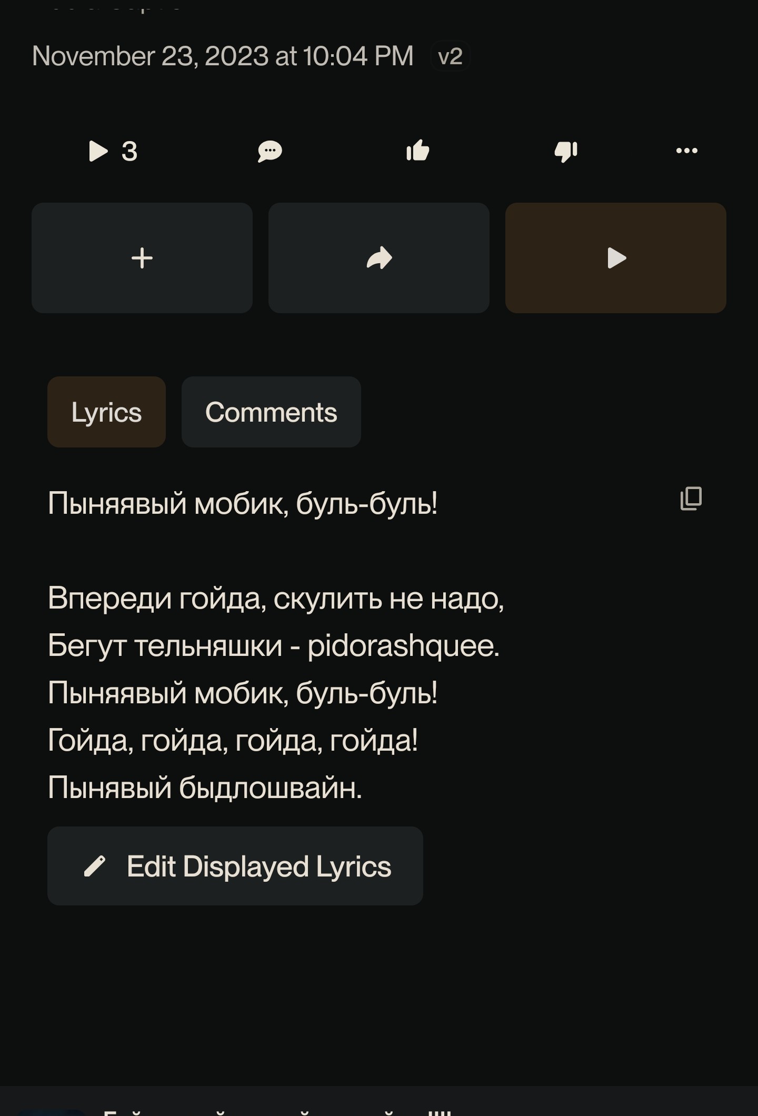Dislike the song with thumbs down
Image resolution: width=758 pixels, height=1116 pixels.
[566, 152]
